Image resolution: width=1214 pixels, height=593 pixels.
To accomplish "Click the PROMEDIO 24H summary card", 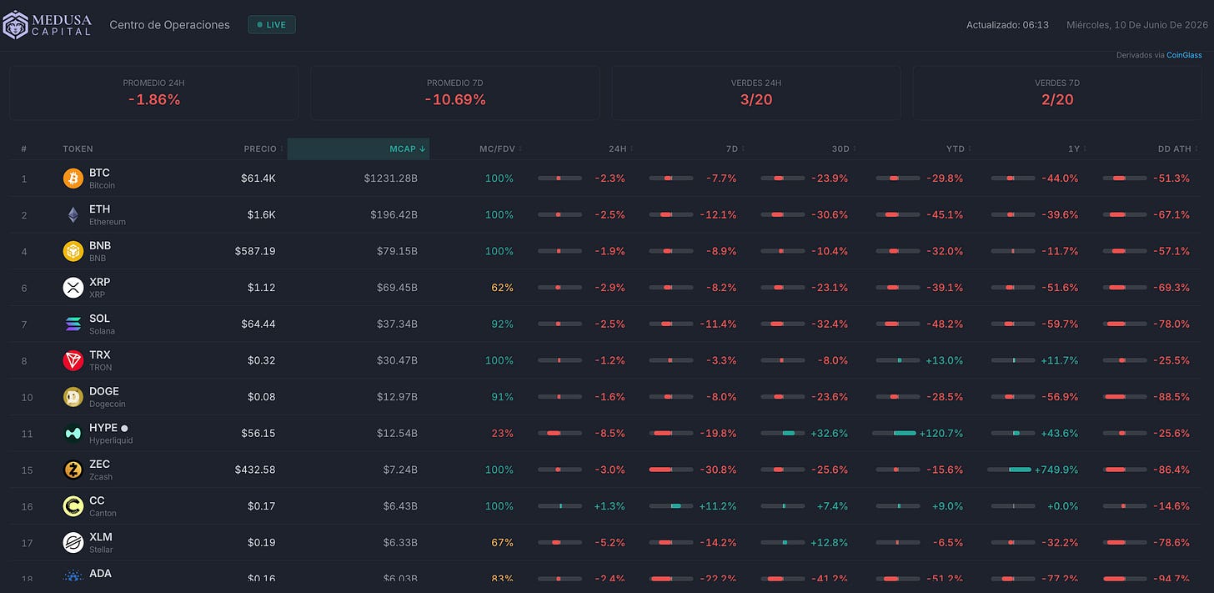I will (154, 93).
